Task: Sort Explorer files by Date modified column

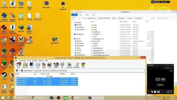Action: point(124,22)
